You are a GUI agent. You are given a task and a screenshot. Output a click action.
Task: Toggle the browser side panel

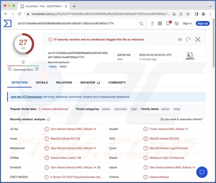tap(196, 14)
